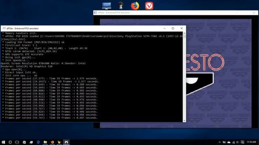The width and height of the screenshot is (259, 145).
Task: Open the battery status tray icon
Action: point(224,142)
